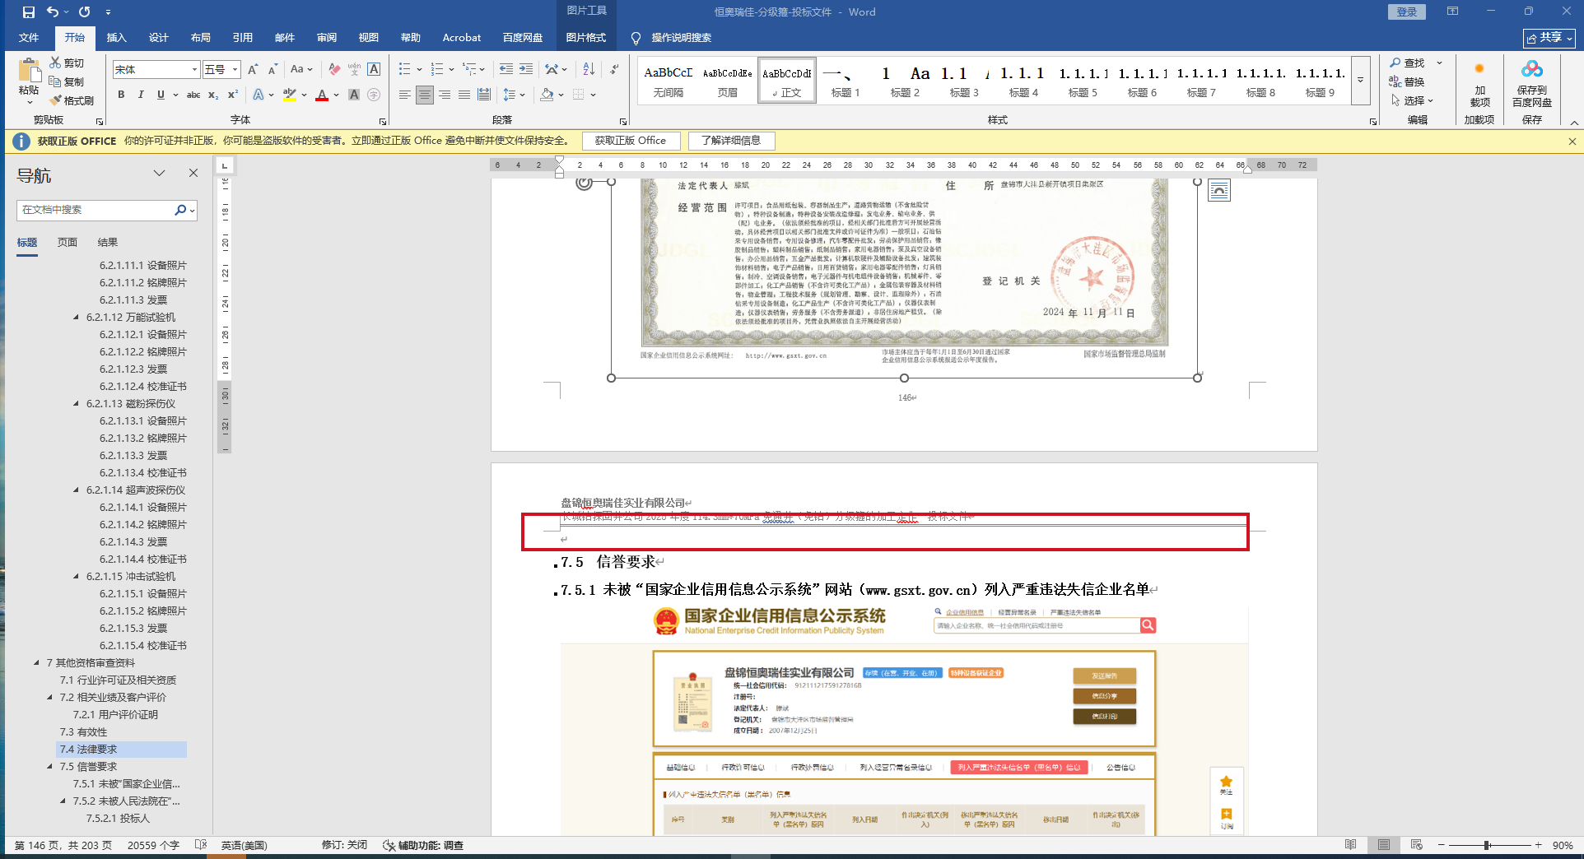Toggle italic formatting
Screen dimensions: 1584x859
[141, 95]
